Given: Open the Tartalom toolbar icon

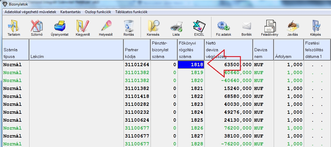Looking at the screenshot, I should (x=13, y=27).
